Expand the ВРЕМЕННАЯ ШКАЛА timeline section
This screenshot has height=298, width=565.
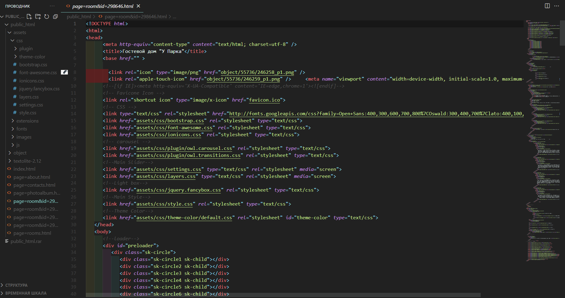pos(26,293)
